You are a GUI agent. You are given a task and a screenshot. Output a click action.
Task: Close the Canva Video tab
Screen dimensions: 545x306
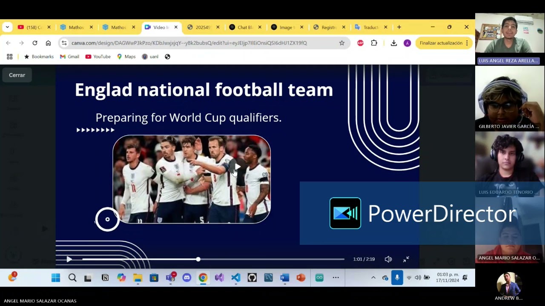tap(176, 27)
